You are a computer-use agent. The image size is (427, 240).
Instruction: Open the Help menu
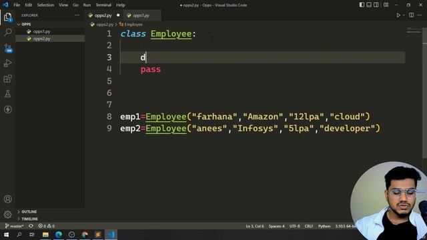120,5
